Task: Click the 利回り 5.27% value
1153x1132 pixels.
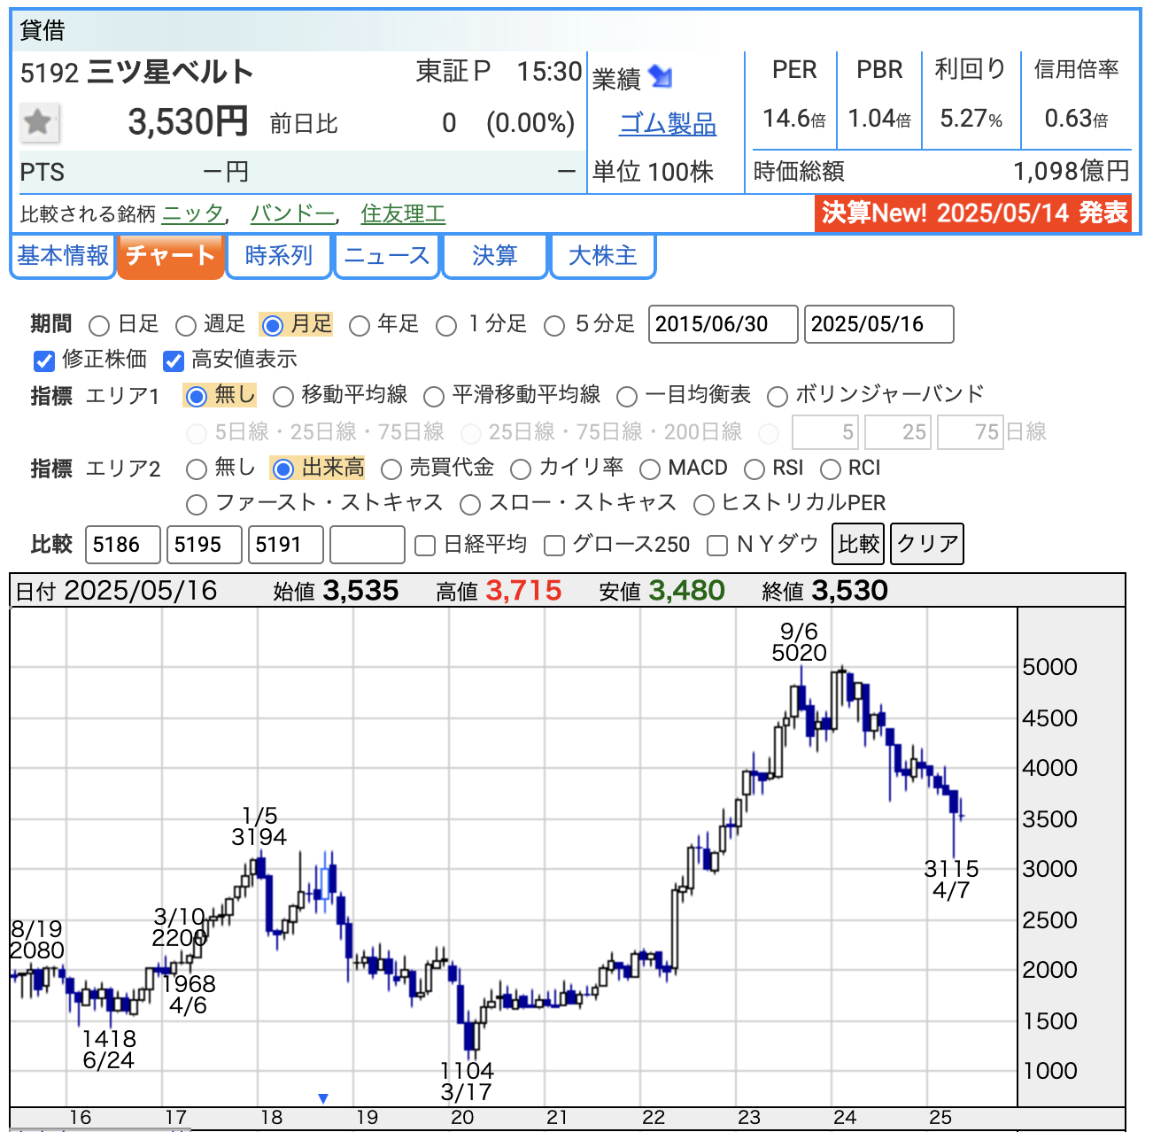Action: [x=971, y=119]
